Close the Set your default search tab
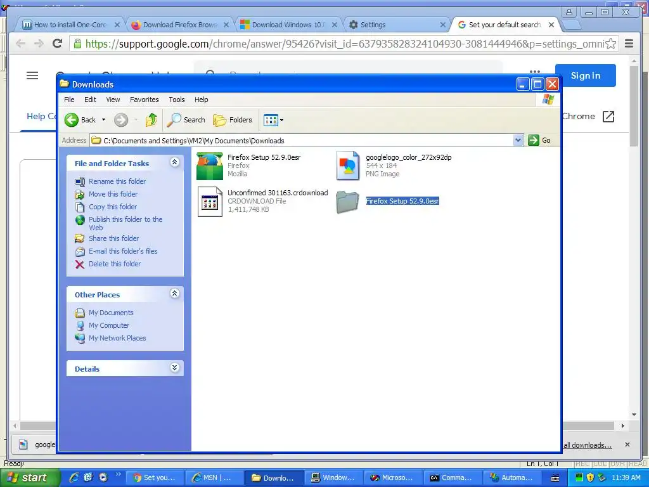 point(551,25)
